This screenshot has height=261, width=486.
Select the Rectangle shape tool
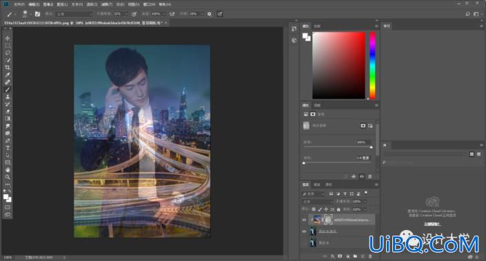click(8, 163)
